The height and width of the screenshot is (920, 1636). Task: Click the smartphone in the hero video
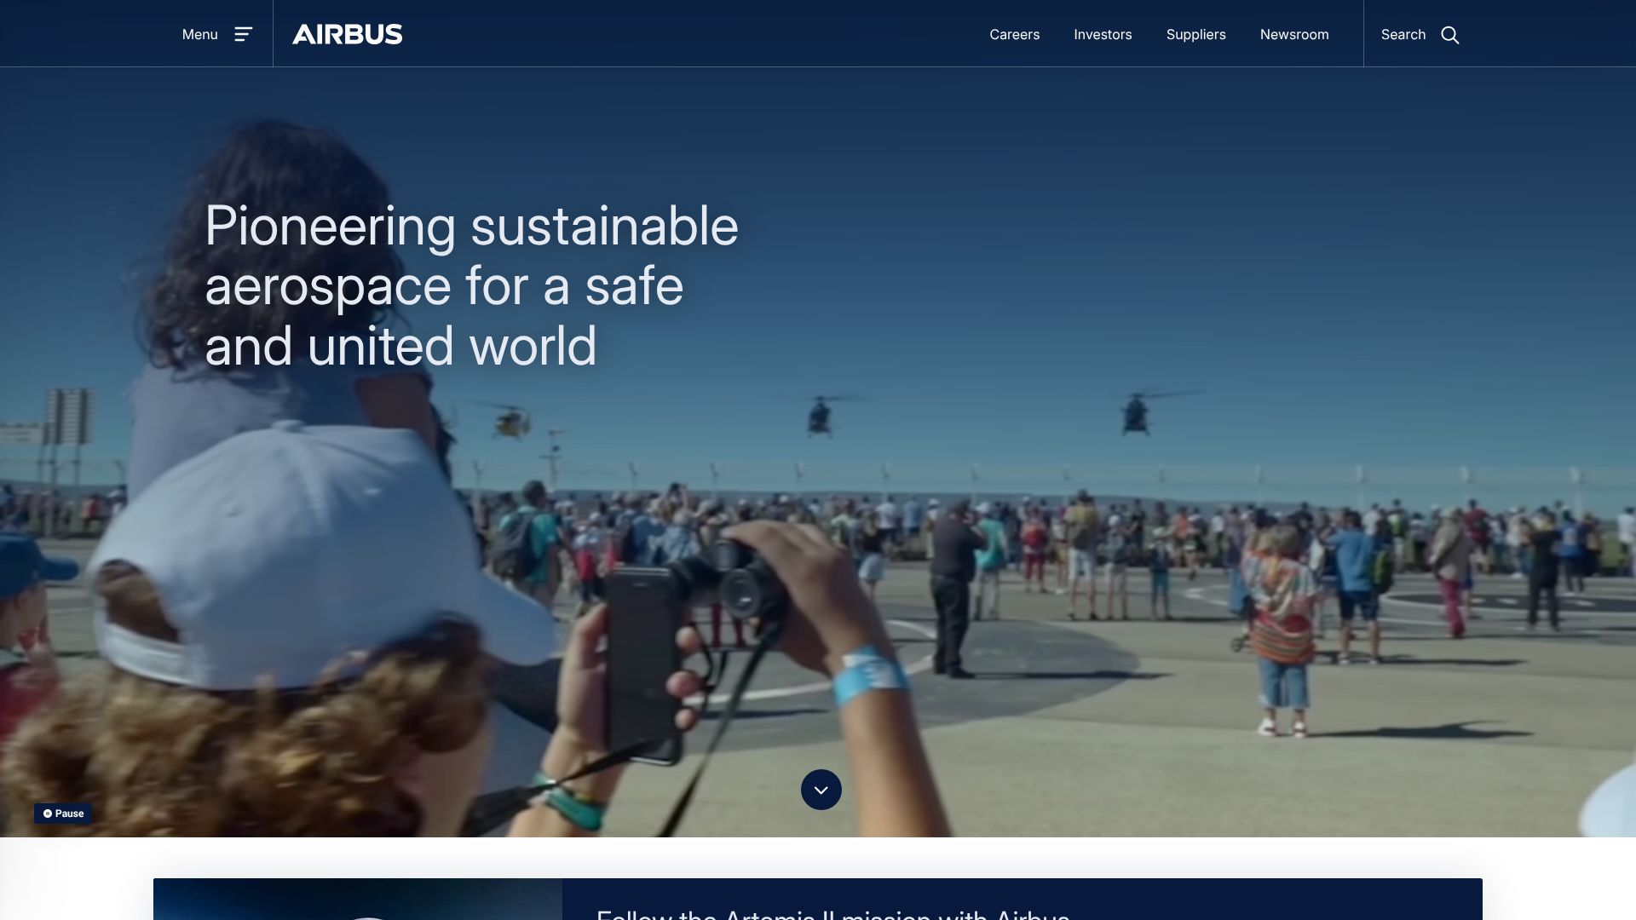point(643,660)
